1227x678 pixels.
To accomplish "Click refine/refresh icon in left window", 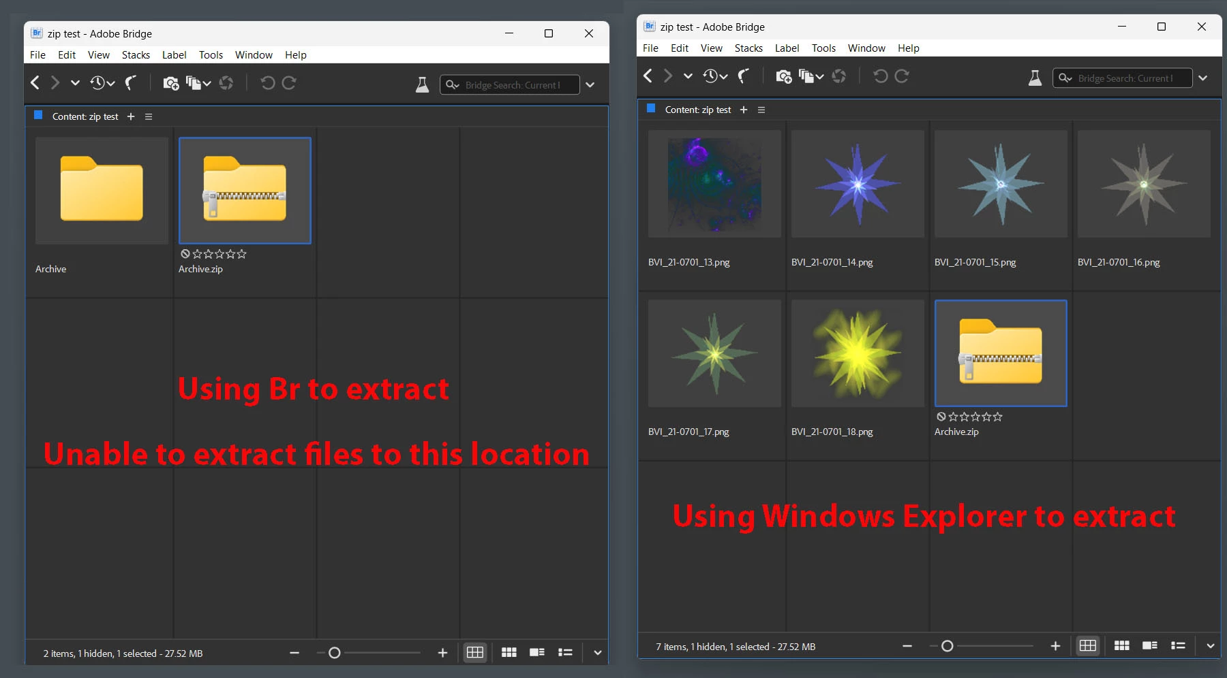I will 226,83.
